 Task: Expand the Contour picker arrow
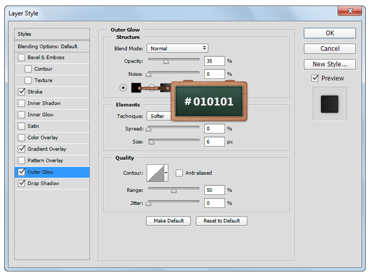coord(166,173)
